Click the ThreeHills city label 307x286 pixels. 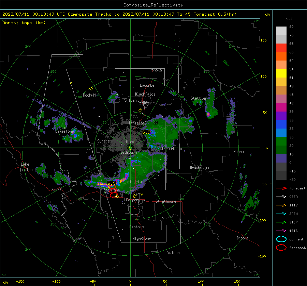(172, 149)
